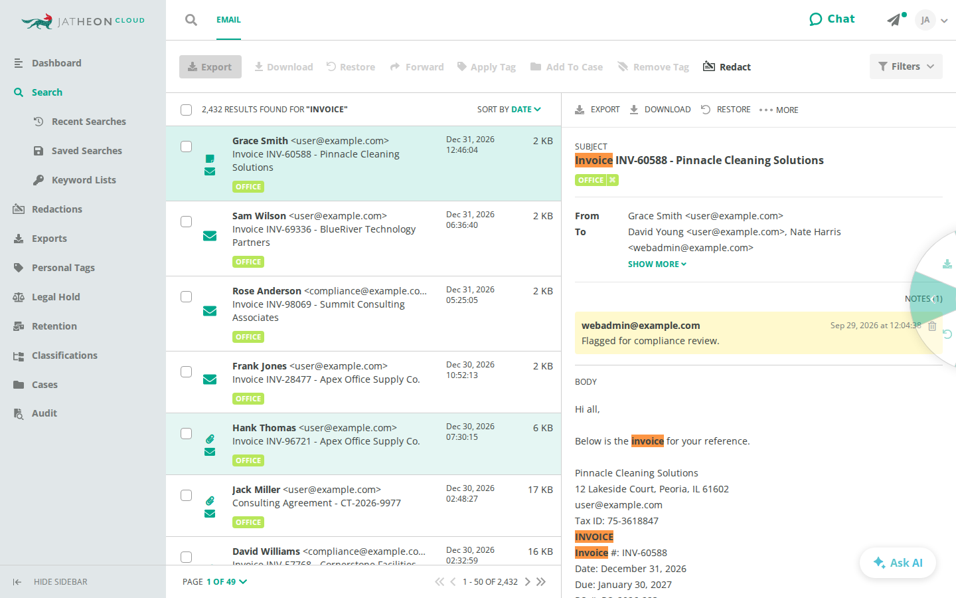This screenshot has height=598, width=956.
Task: Open Recent Searches in sidebar
Action: click(x=88, y=122)
